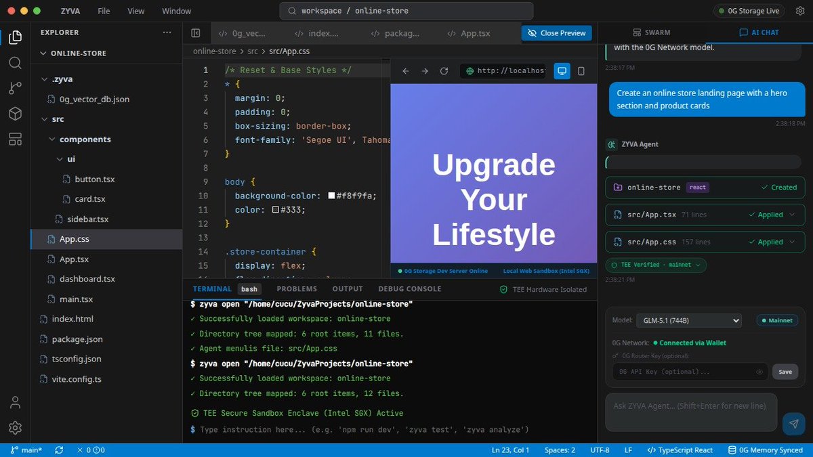813x457 pixels.
Task: Expand the src/App.tsx Applied chevron
Action: 791,215
